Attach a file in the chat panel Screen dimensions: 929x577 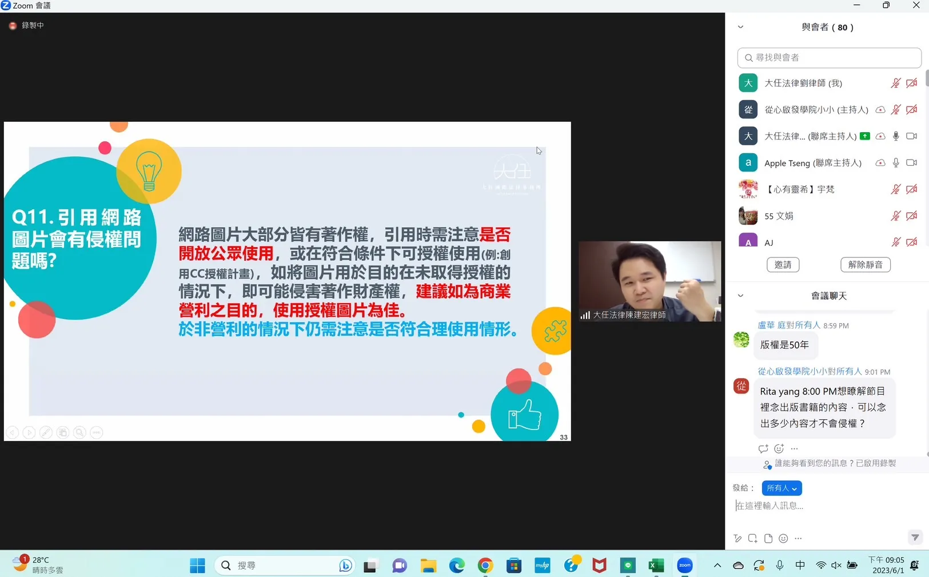768,538
